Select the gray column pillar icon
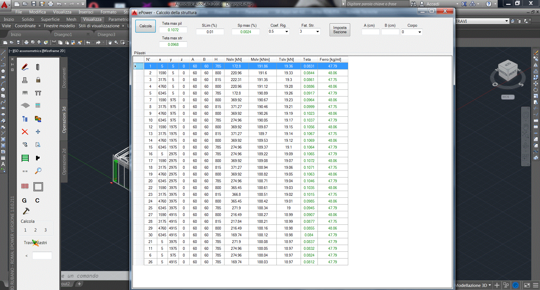Image resolution: width=540 pixels, height=290 pixels. point(38,67)
